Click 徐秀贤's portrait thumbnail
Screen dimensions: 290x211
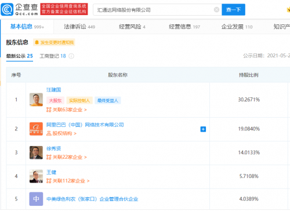36,152
